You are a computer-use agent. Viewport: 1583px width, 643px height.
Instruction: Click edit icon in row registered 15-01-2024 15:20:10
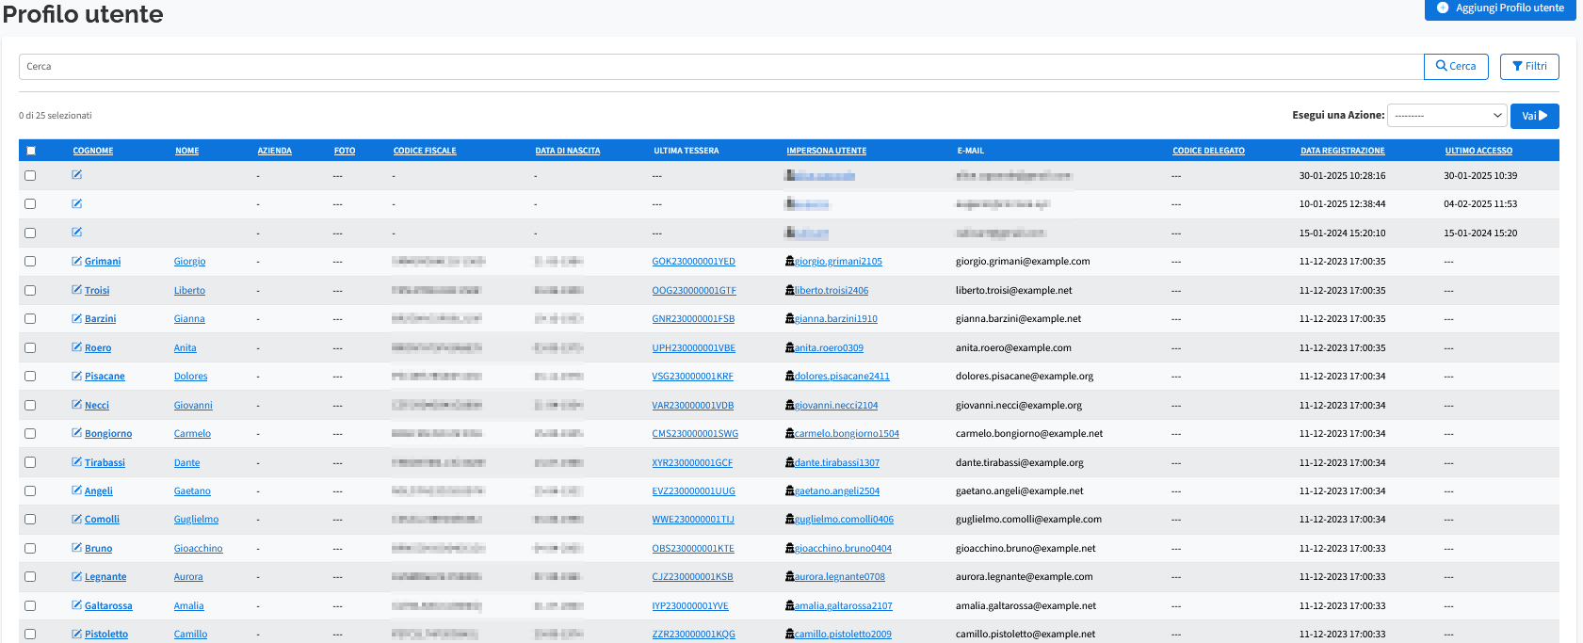pos(76,232)
